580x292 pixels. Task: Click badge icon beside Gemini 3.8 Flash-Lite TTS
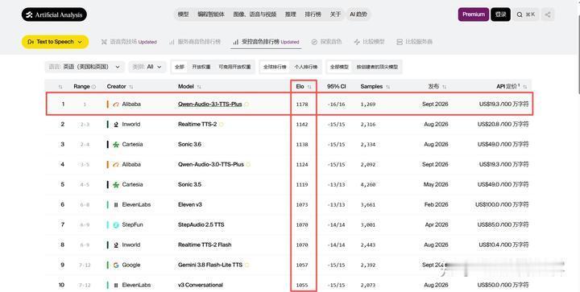(x=247, y=265)
